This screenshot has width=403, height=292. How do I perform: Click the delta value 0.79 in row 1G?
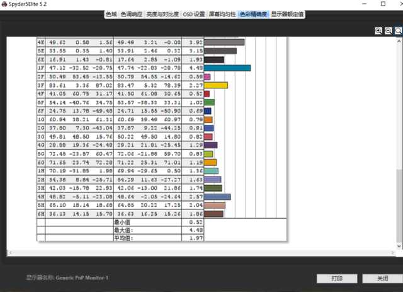(x=196, y=119)
